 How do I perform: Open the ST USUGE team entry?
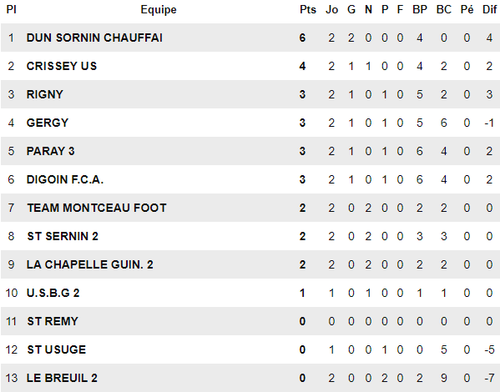point(57,349)
